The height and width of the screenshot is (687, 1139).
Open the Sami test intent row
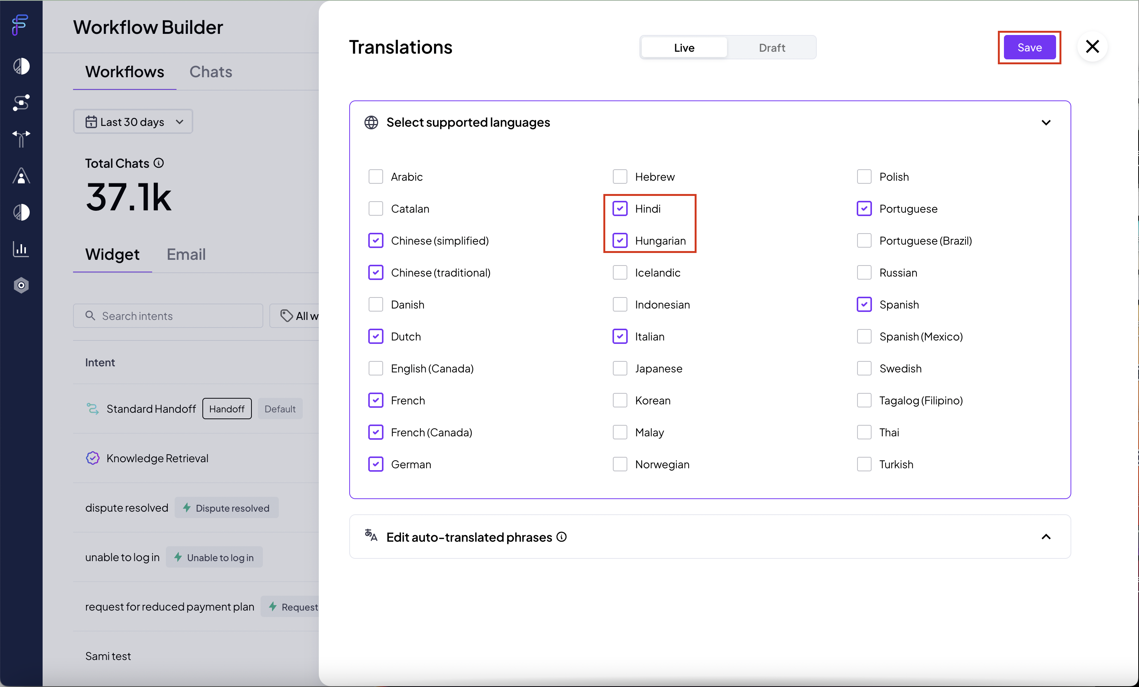(x=196, y=656)
